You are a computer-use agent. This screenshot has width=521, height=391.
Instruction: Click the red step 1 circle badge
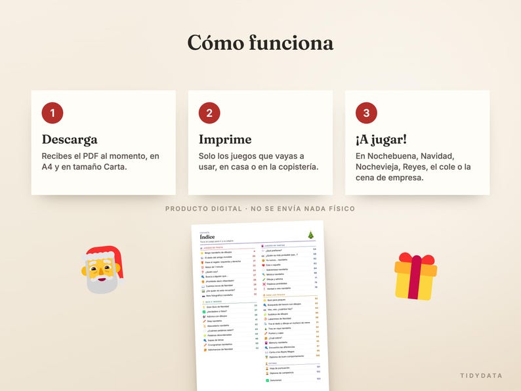(x=52, y=113)
